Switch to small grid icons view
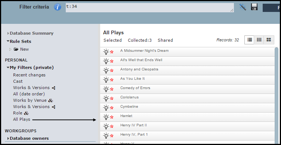Screen dimensions: 281x145 click(259, 40)
